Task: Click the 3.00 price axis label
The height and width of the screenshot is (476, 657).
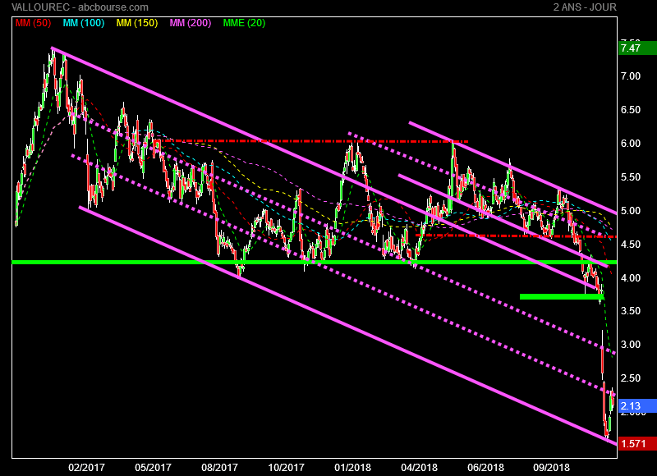Action: click(631, 344)
